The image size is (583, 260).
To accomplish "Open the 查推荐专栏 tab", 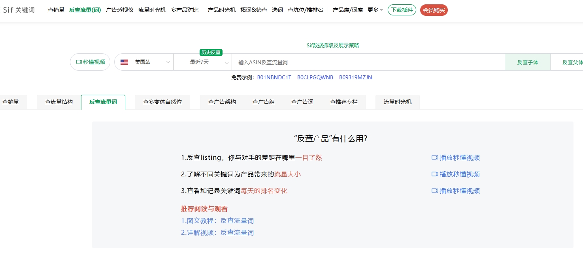I will 344,101.
